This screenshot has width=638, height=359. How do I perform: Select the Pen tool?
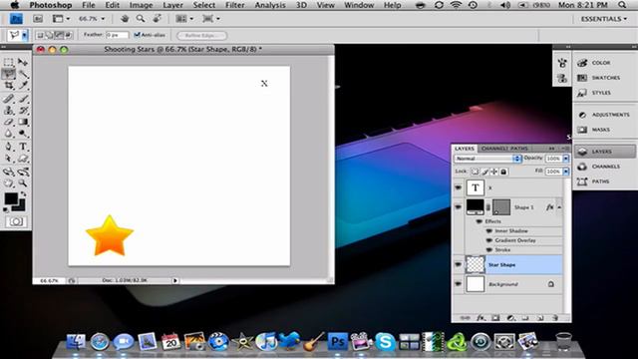coord(8,147)
